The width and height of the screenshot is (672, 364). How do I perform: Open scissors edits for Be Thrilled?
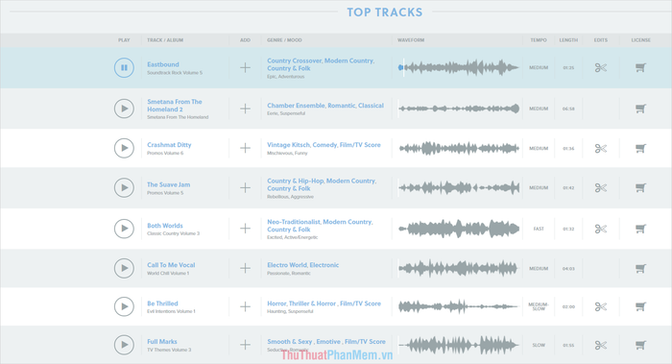coord(600,306)
